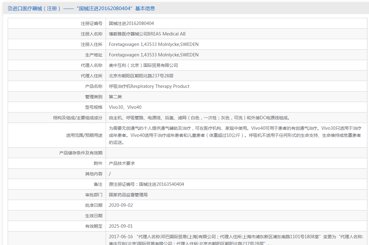369x245 pixels.
Task: Select 美中互利（北京）国际贸易有限公司 value
Action: coord(143,65)
